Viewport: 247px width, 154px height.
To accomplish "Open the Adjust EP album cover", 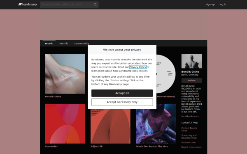I will (110, 126).
